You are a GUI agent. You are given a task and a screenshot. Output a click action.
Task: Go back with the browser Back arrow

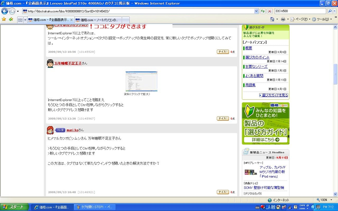coord(5,11)
